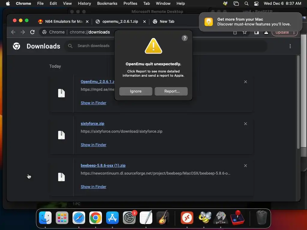Remove sixtyforce.zip from the list
This screenshot has height=230, width=307.
(245, 124)
